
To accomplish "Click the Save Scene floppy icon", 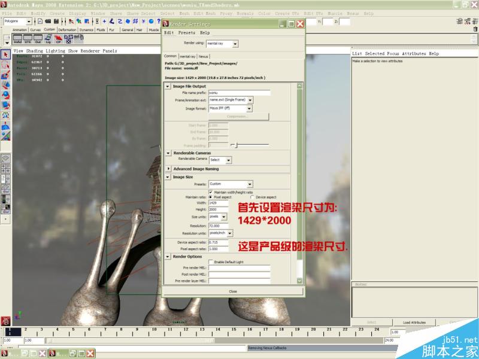I will coord(56,21).
